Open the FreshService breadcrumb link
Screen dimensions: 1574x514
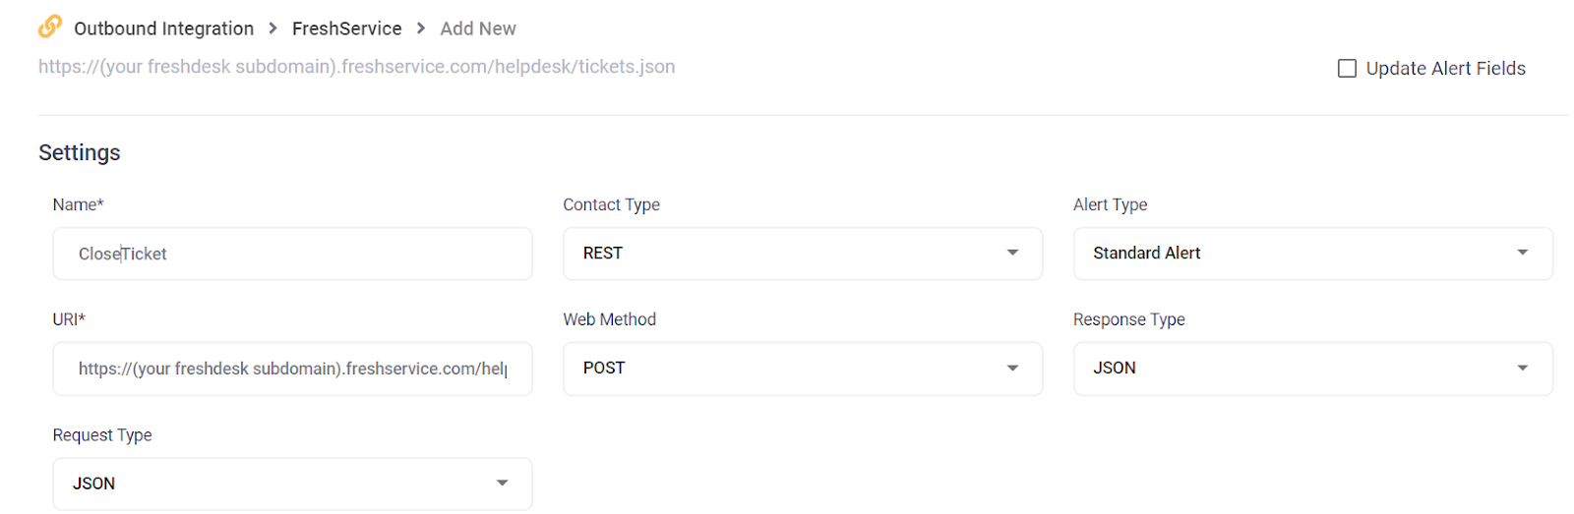[x=346, y=29]
